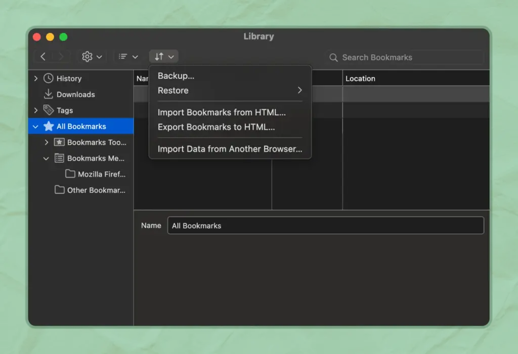Click the Views dropdown chevron
This screenshot has width=518, height=354.
[135, 57]
